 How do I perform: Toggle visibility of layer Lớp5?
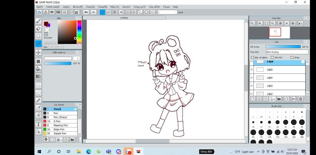tap(252, 69)
